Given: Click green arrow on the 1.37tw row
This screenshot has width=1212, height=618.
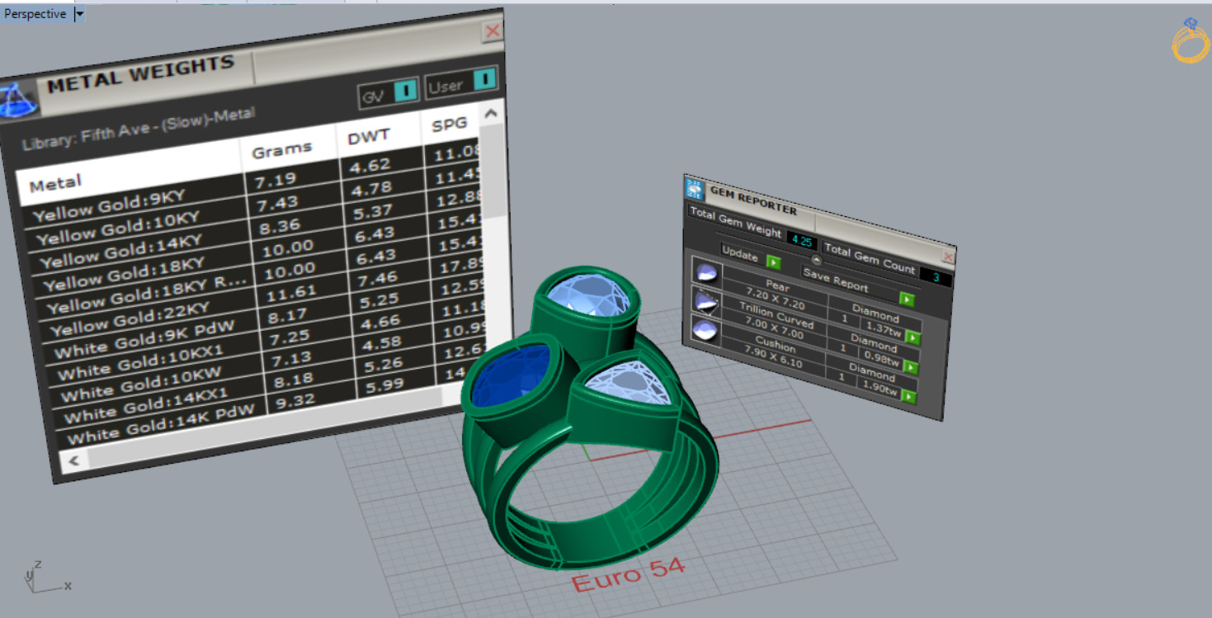Looking at the screenshot, I should click(913, 337).
